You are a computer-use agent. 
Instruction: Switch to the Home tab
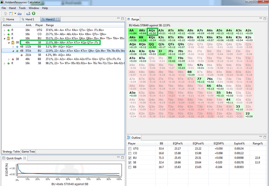point(10,19)
